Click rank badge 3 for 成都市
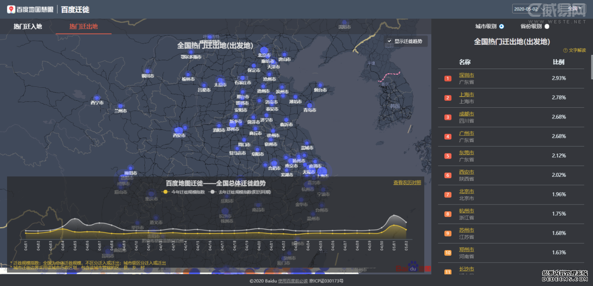 tap(448, 117)
